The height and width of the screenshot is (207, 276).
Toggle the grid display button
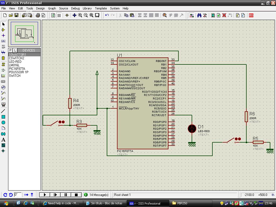(59, 15)
